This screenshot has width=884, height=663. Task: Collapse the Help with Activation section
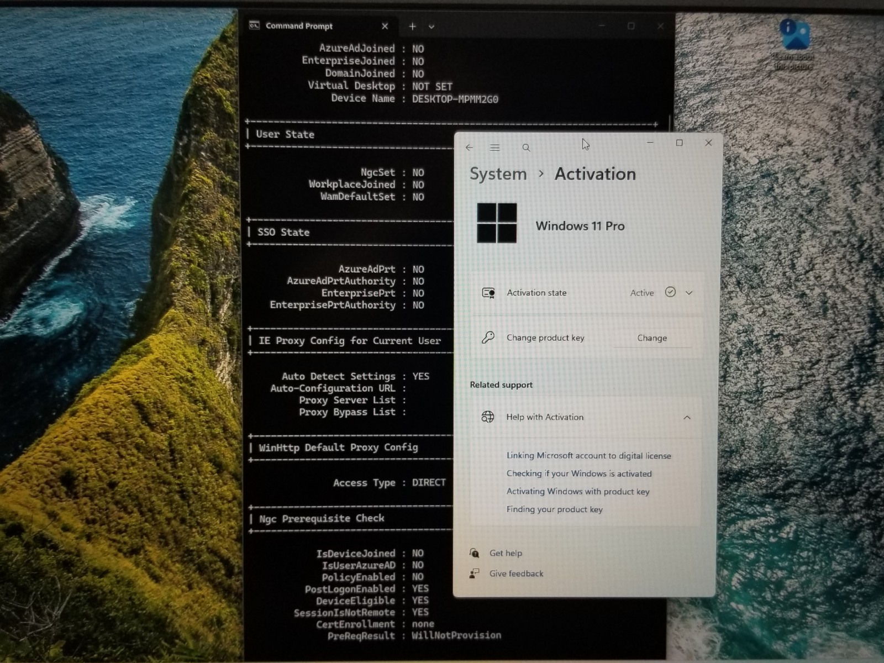[x=687, y=418]
